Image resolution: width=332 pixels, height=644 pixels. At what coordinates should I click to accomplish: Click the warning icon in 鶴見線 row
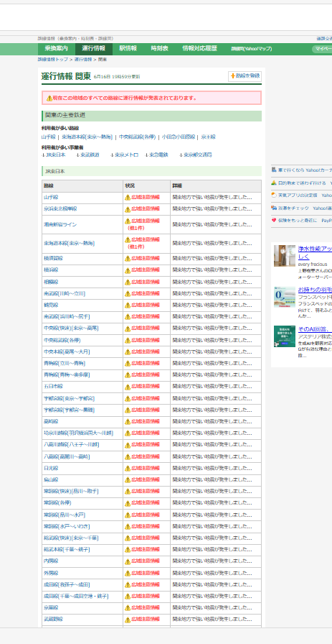(128, 305)
